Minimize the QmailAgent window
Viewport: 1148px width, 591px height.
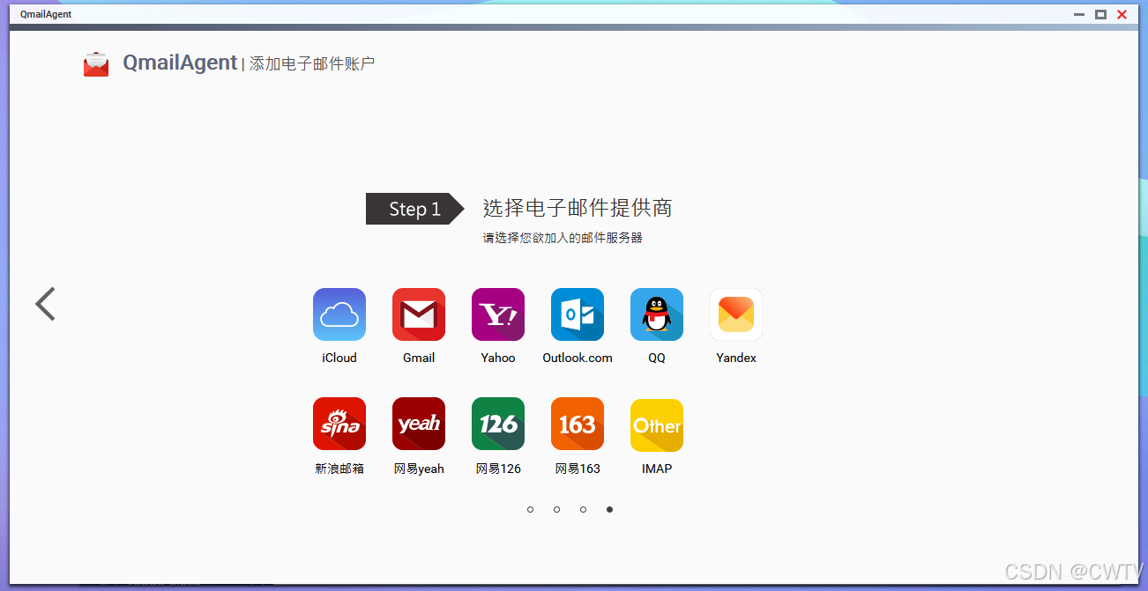(x=1079, y=14)
